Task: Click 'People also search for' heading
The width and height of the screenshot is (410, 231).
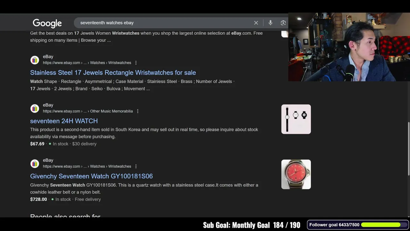Action: 65,216
